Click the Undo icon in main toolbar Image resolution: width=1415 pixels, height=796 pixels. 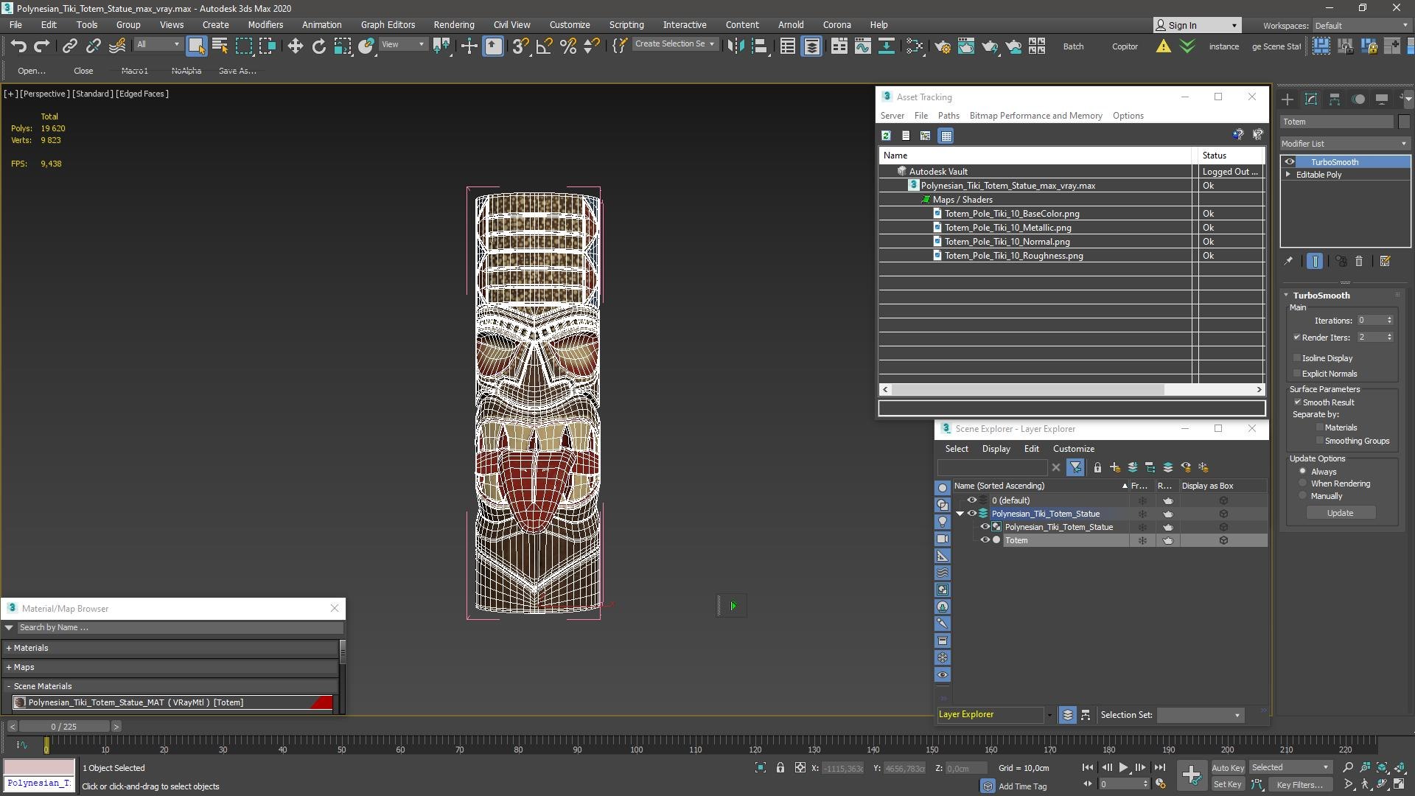click(x=18, y=46)
